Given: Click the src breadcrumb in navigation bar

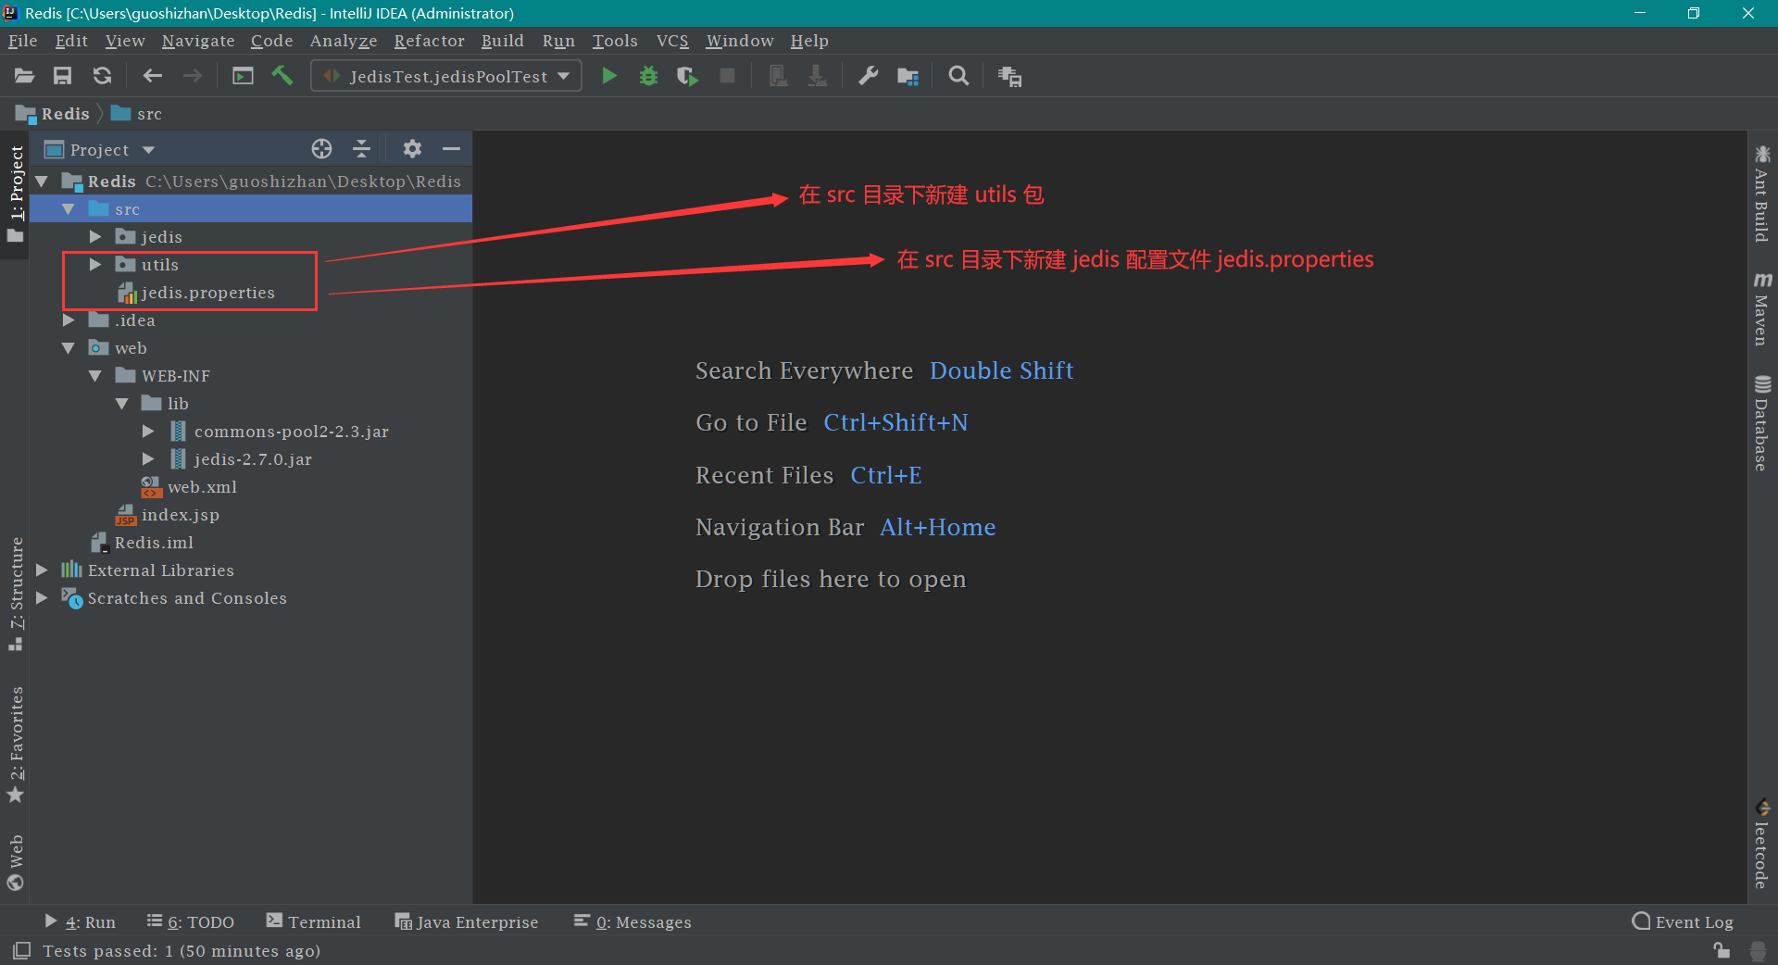Looking at the screenshot, I should [148, 114].
